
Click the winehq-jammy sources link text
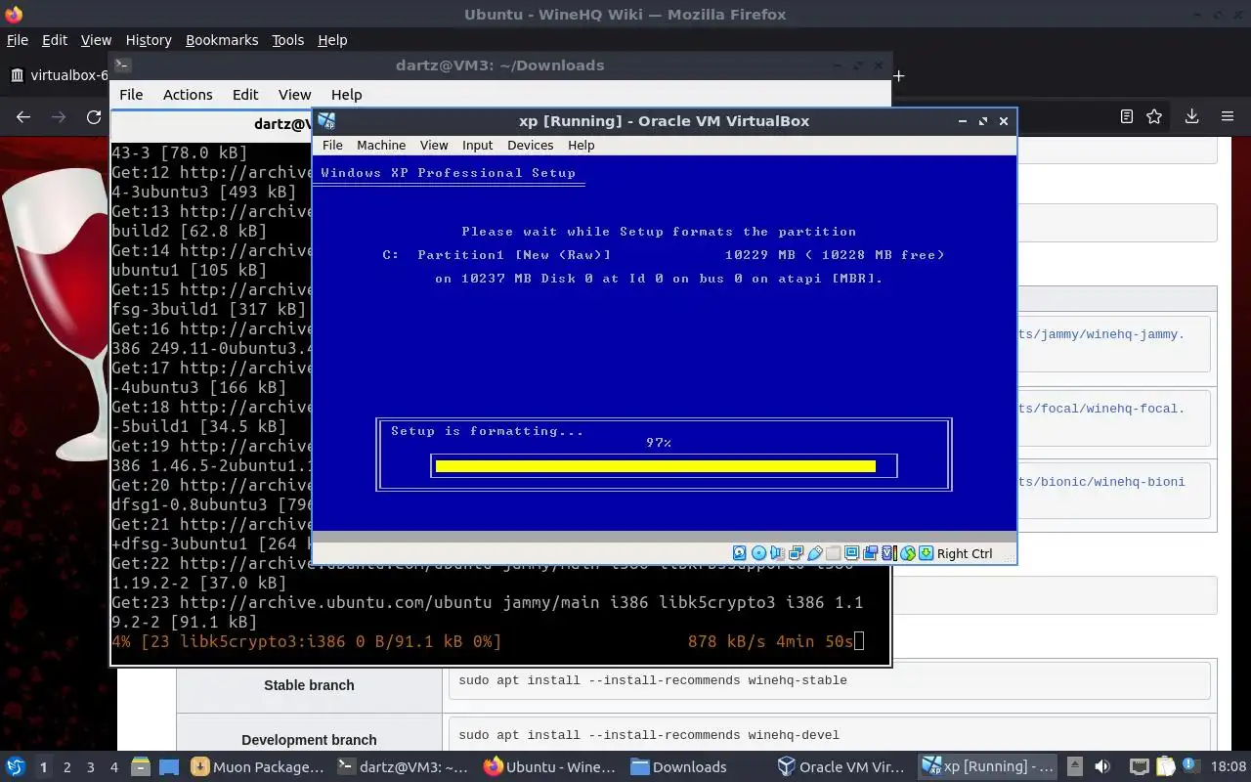pos(1100,334)
